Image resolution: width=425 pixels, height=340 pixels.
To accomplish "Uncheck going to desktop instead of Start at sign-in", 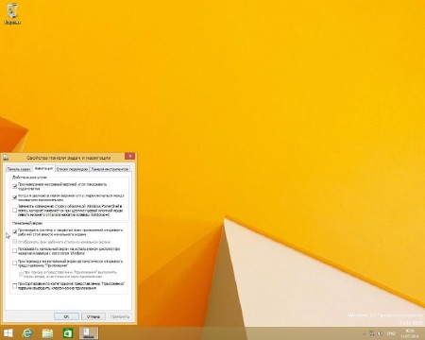I will point(14,232).
